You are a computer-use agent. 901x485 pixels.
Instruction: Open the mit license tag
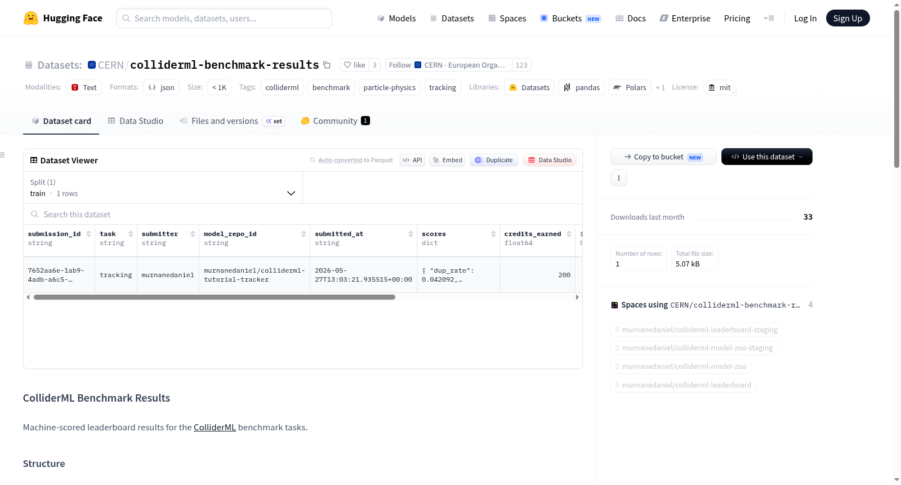coord(720,87)
